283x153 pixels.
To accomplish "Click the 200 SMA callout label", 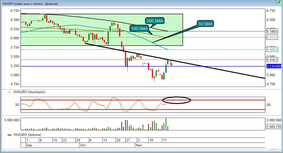I will click(155, 21).
